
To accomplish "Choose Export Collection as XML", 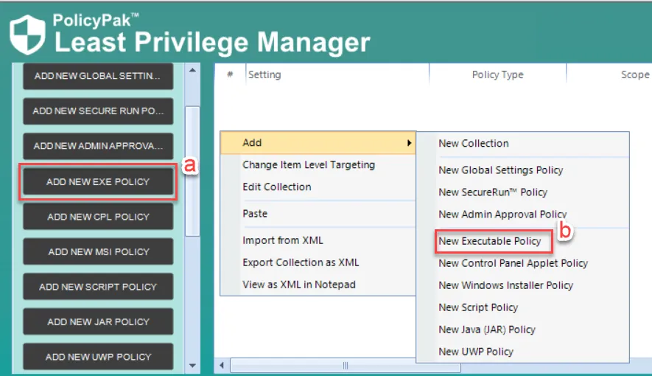I will pyautogui.click(x=301, y=262).
